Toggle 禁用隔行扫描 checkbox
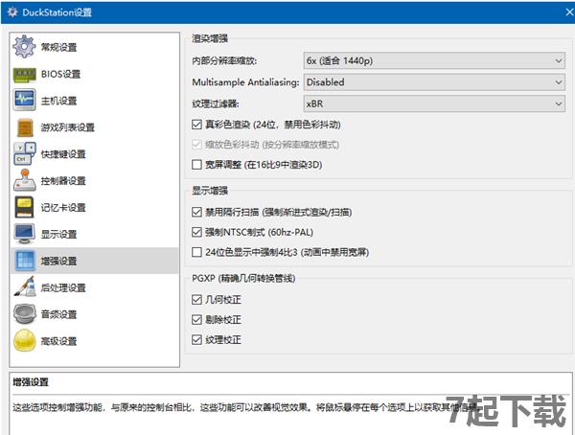Image resolution: width=575 pixels, height=435 pixels. click(196, 212)
